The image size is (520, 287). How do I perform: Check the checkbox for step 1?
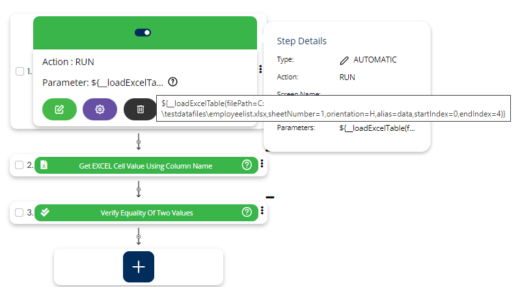(20, 72)
